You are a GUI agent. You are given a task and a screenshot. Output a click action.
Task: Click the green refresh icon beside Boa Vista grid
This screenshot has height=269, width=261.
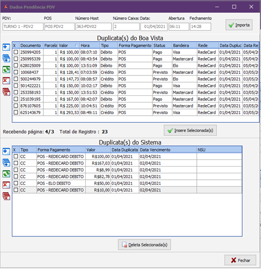6,70
